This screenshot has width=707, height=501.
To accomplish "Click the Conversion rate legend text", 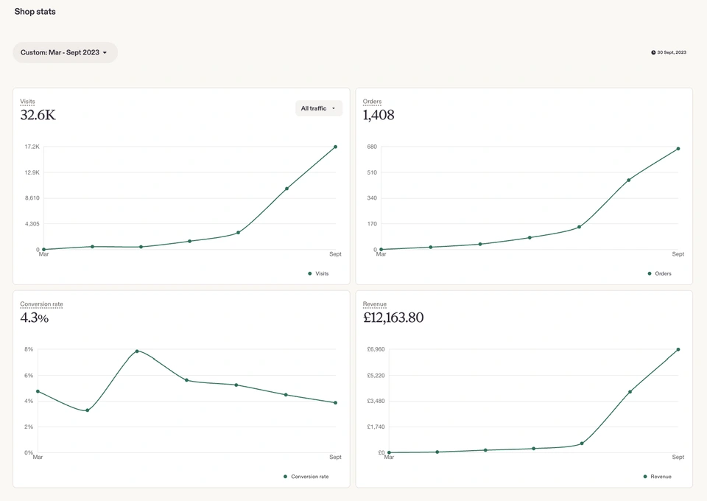I will (x=310, y=477).
